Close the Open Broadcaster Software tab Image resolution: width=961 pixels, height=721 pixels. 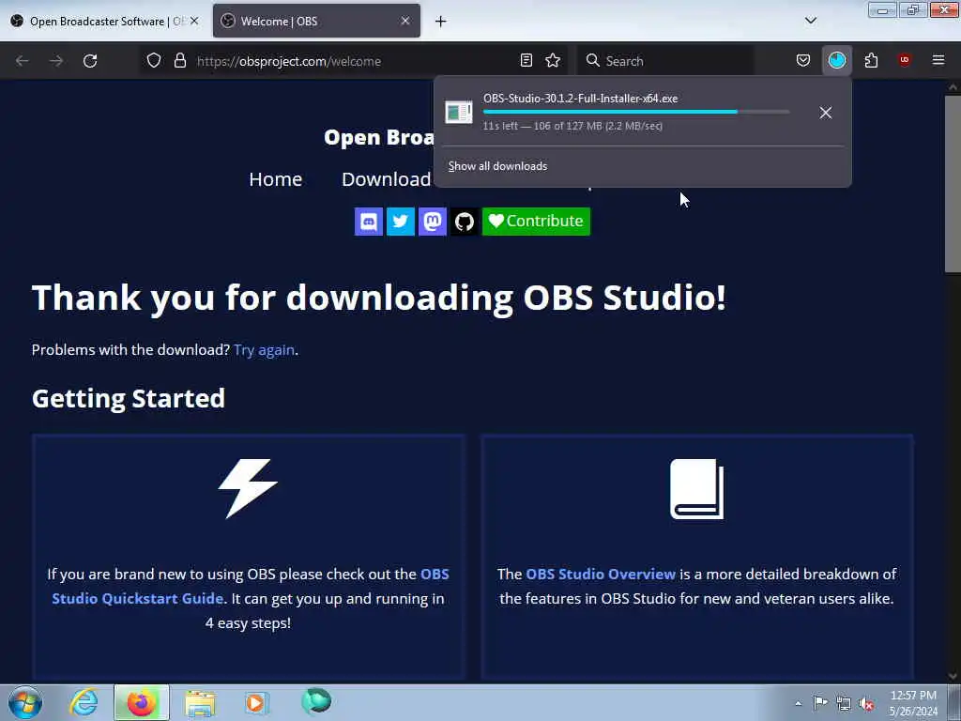tap(194, 21)
